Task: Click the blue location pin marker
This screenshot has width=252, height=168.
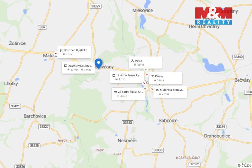Action: (99, 63)
